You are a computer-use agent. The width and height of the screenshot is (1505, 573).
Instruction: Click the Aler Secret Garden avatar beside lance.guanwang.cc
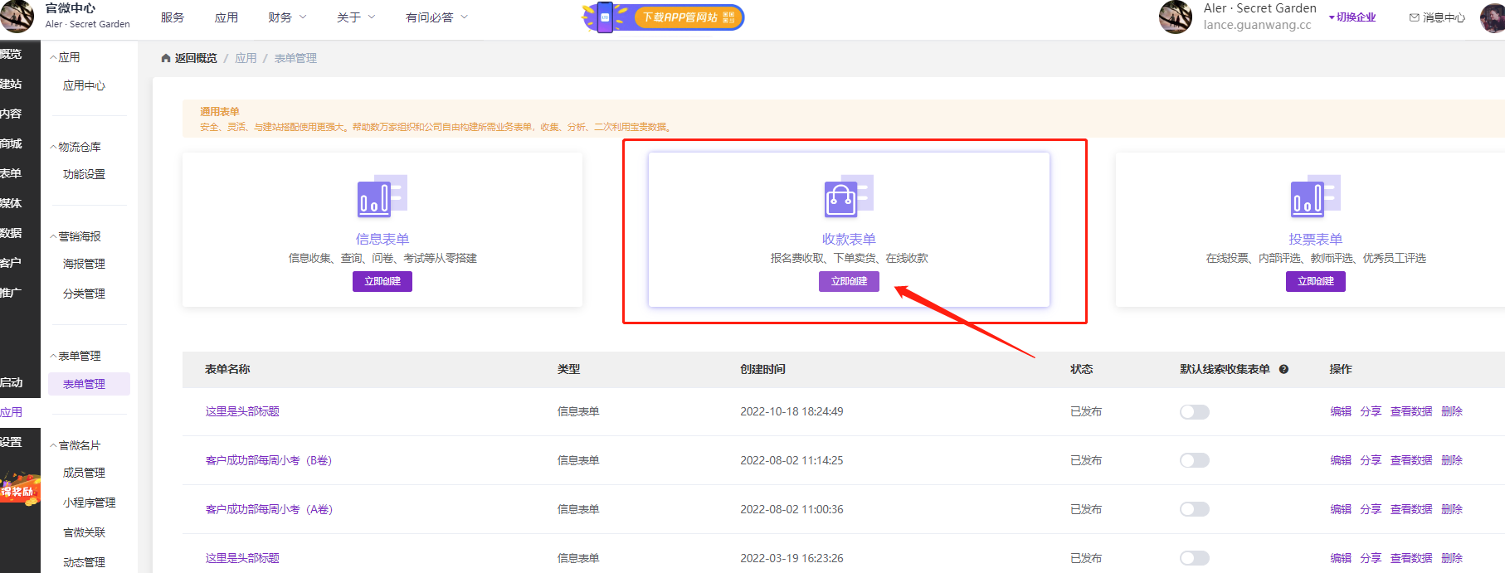tap(1175, 17)
